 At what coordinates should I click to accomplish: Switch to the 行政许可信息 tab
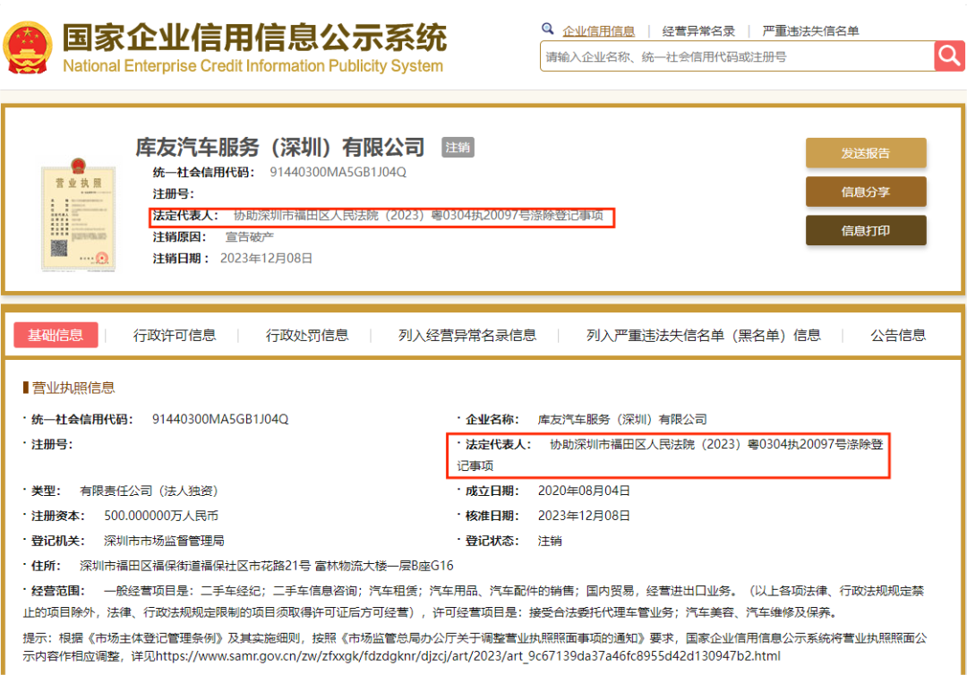click(175, 335)
